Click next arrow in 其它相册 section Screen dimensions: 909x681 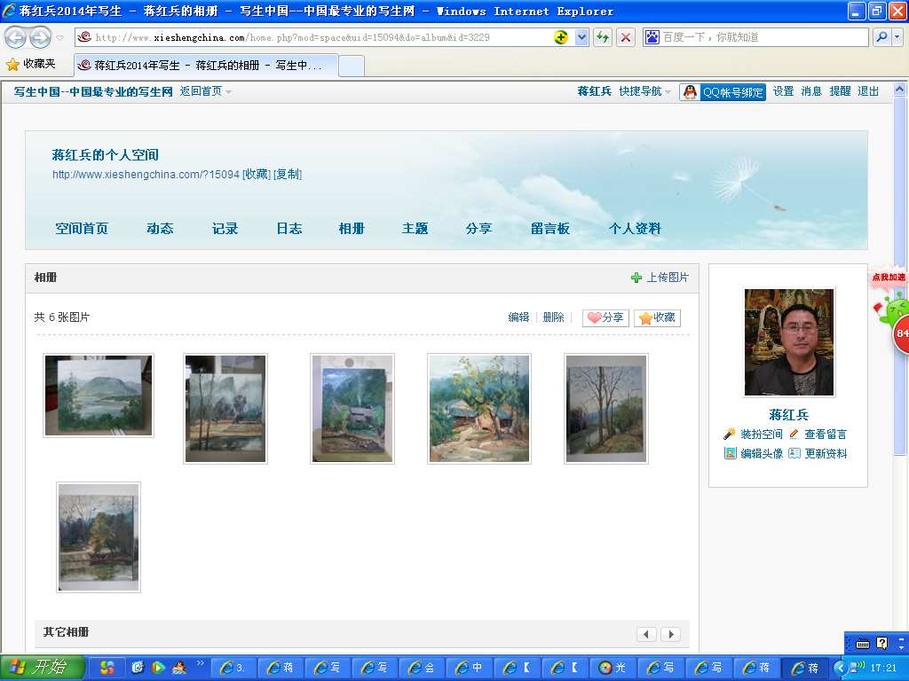[x=670, y=634]
